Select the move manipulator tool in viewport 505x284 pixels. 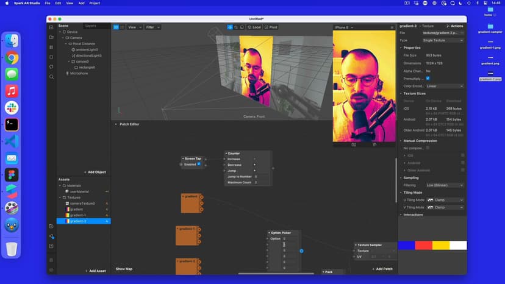point(230,27)
